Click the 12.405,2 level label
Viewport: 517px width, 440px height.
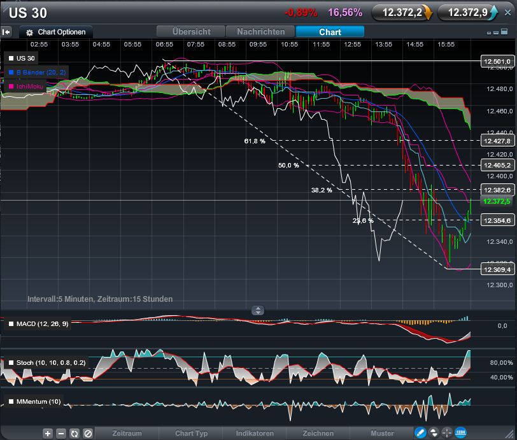(497, 166)
